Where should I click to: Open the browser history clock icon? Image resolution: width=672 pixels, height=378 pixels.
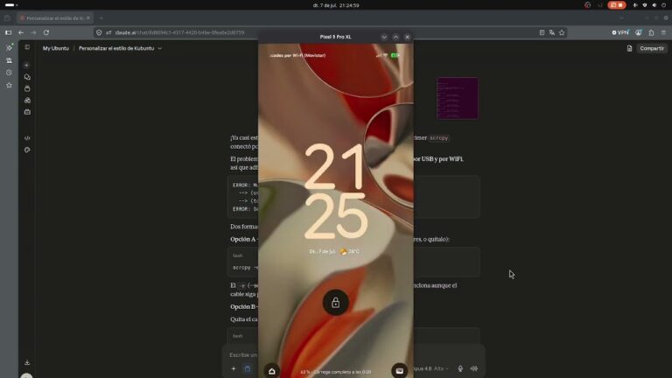coord(9,73)
